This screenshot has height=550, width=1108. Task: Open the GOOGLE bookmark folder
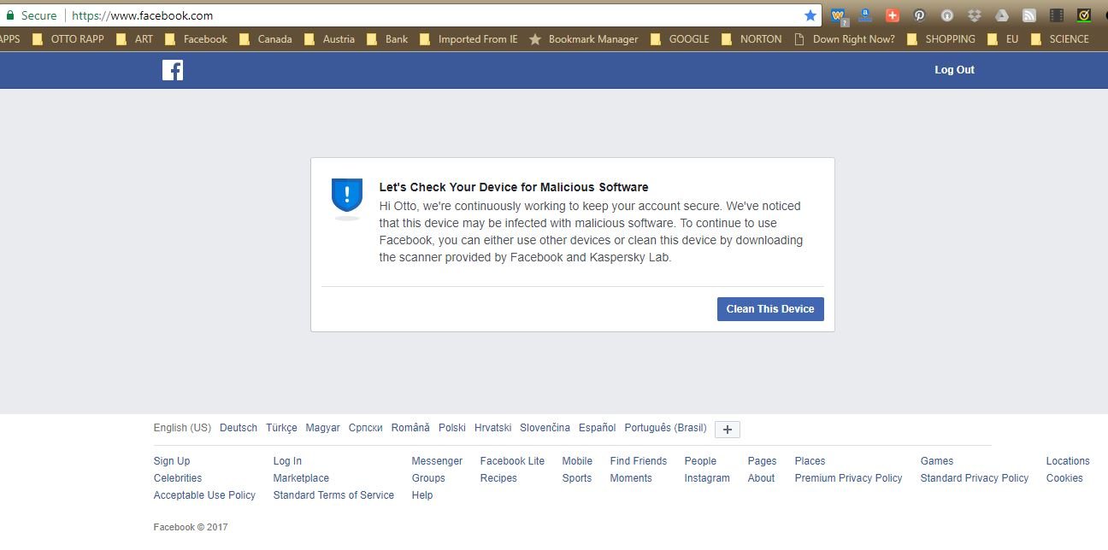(680, 39)
